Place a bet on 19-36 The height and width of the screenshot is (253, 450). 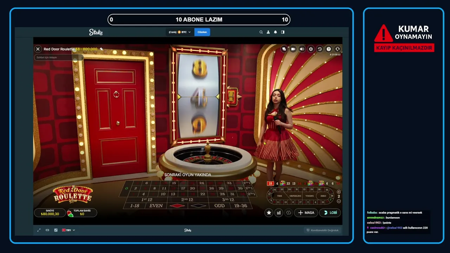point(240,206)
